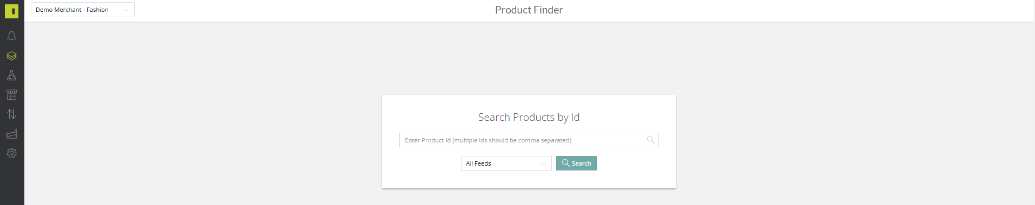Click the merchant selector chevron arrow

[126, 10]
